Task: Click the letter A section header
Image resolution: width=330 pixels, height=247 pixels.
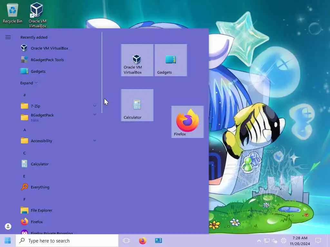Action: tap(24, 130)
